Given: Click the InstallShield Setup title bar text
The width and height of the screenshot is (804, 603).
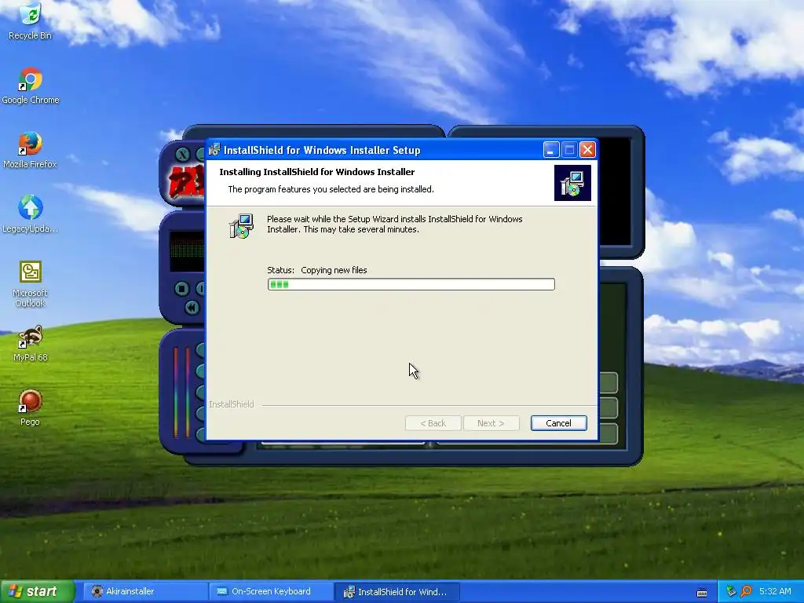Looking at the screenshot, I should click(x=322, y=150).
